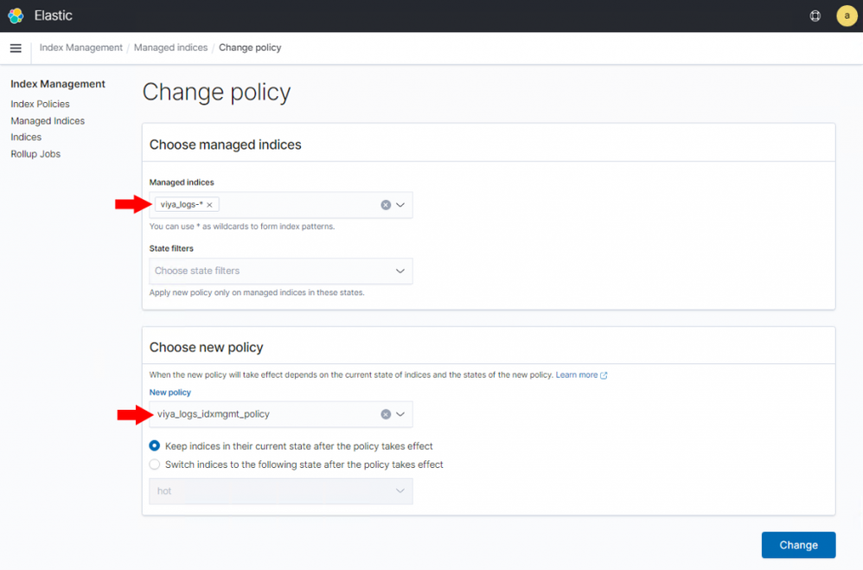The width and height of the screenshot is (863, 570).
Task: Click the Elastic logo icon
Action: coord(16,16)
